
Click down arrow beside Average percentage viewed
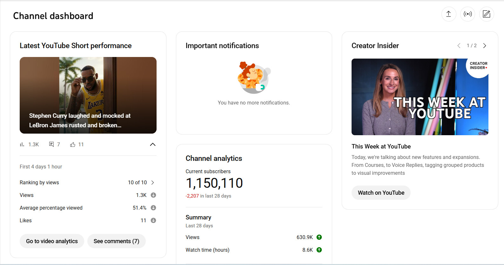153,208
